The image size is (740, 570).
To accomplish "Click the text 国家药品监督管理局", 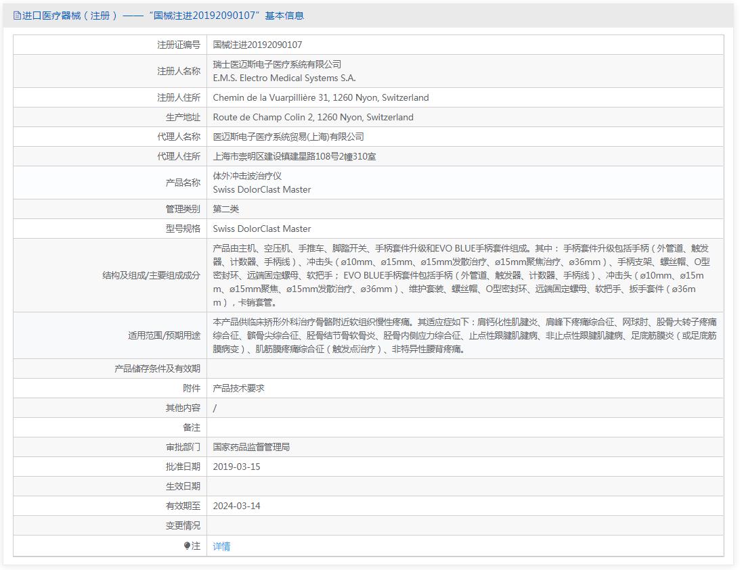I will click(x=251, y=447).
